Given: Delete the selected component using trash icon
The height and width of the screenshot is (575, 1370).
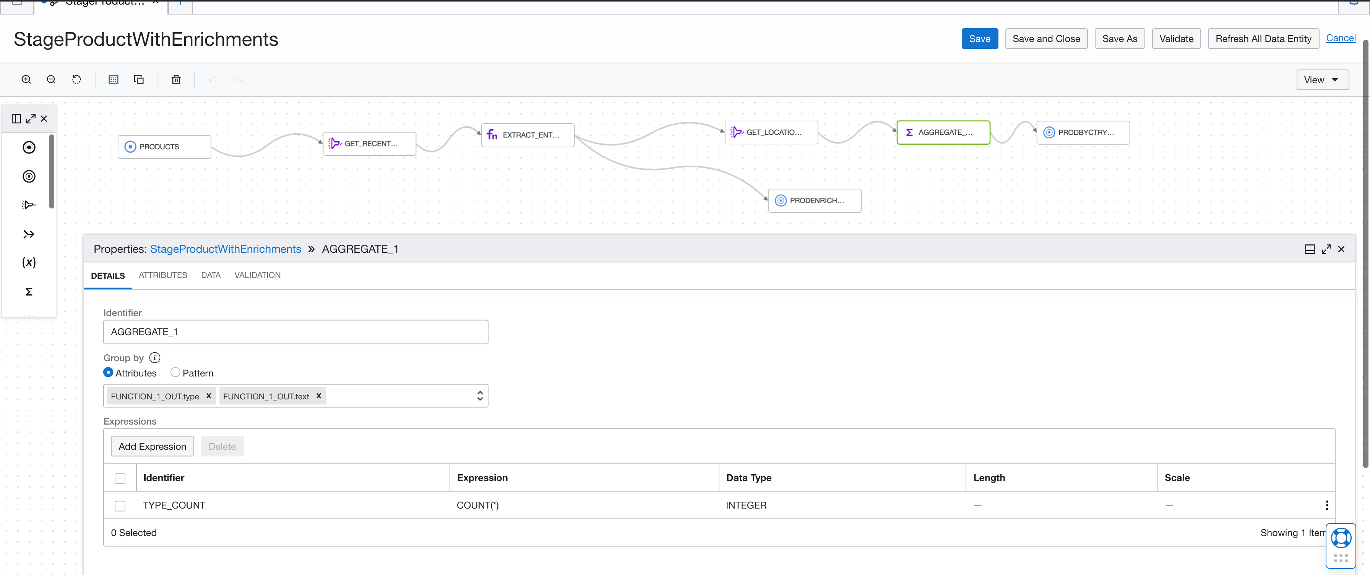Looking at the screenshot, I should pyautogui.click(x=176, y=79).
